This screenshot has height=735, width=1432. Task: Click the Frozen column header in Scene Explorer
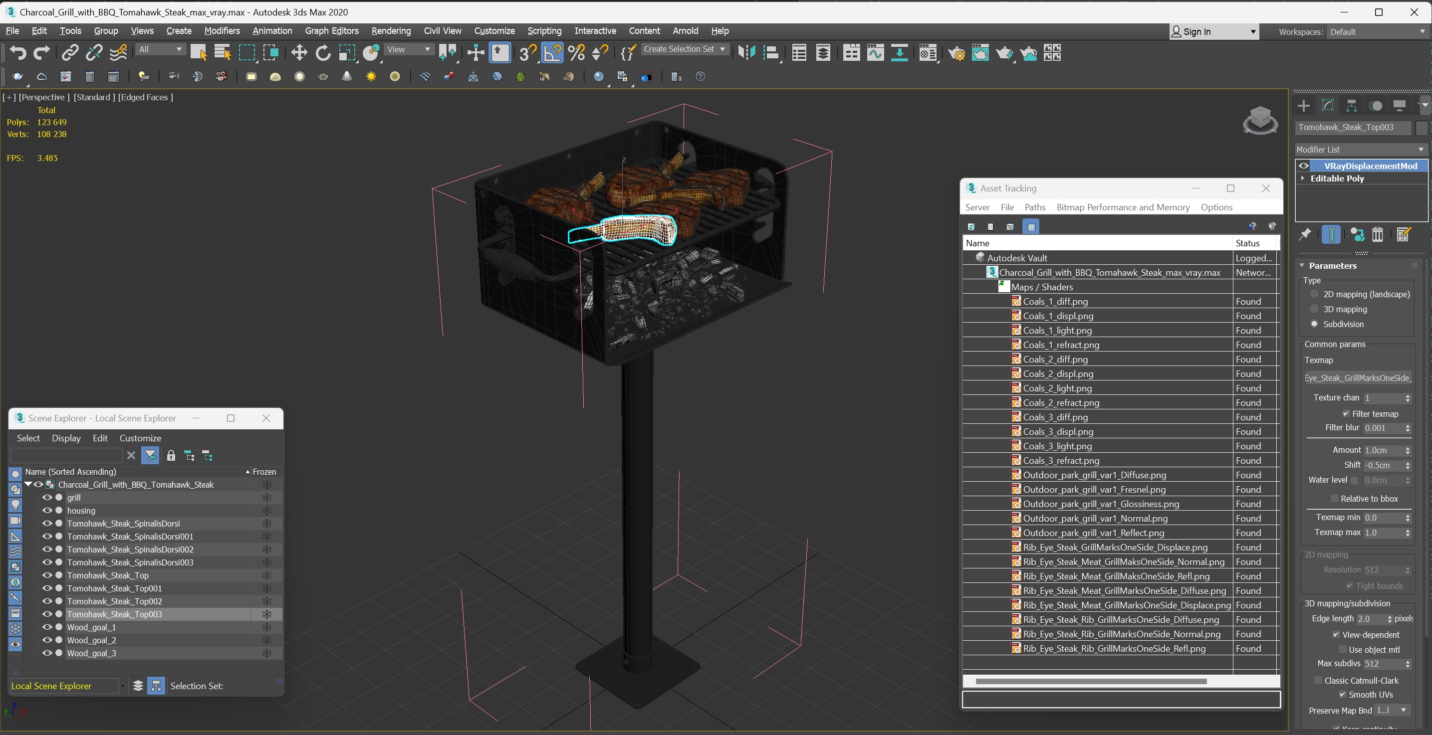pyautogui.click(x=264, y=472)
